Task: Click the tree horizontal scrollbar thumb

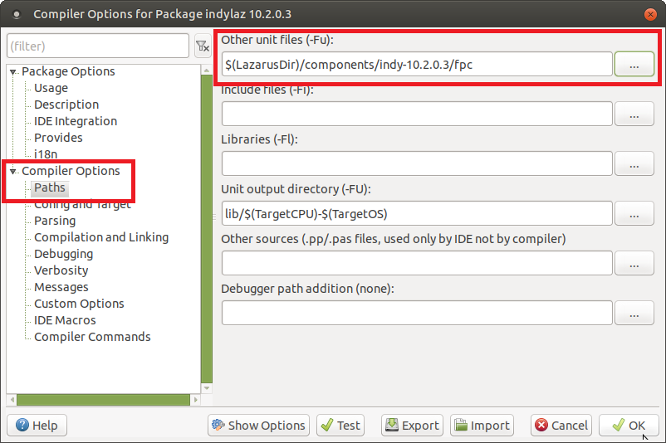Action: click(x=103, y=400)
